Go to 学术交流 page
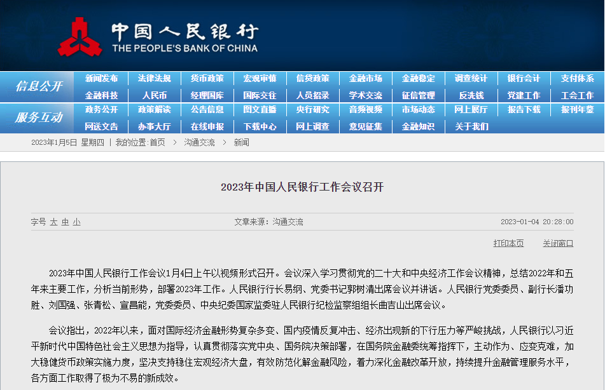The width and height of the screenshot is (605, 390). (366, 95)
